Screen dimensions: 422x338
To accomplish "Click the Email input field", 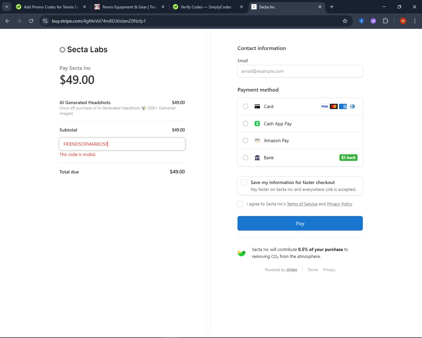I will point(300,71).
